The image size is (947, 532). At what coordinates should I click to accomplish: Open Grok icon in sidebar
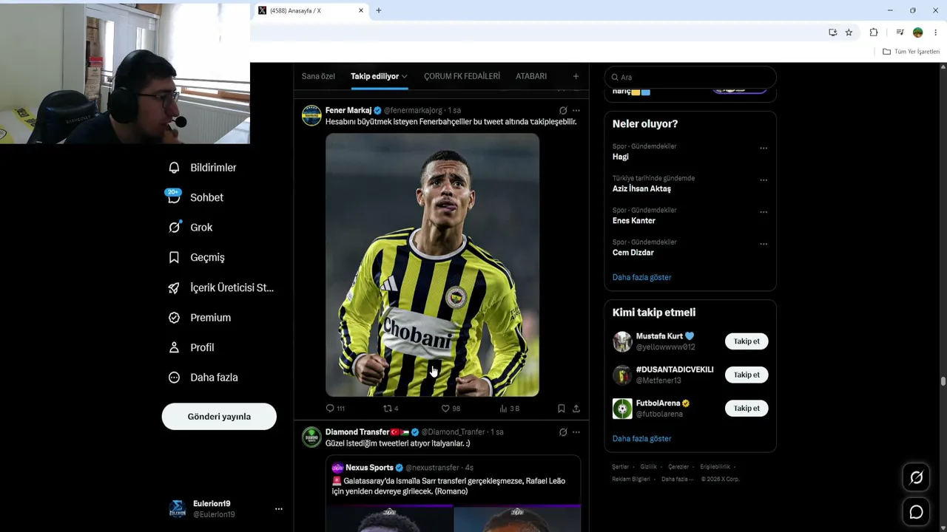coord(174,228)
